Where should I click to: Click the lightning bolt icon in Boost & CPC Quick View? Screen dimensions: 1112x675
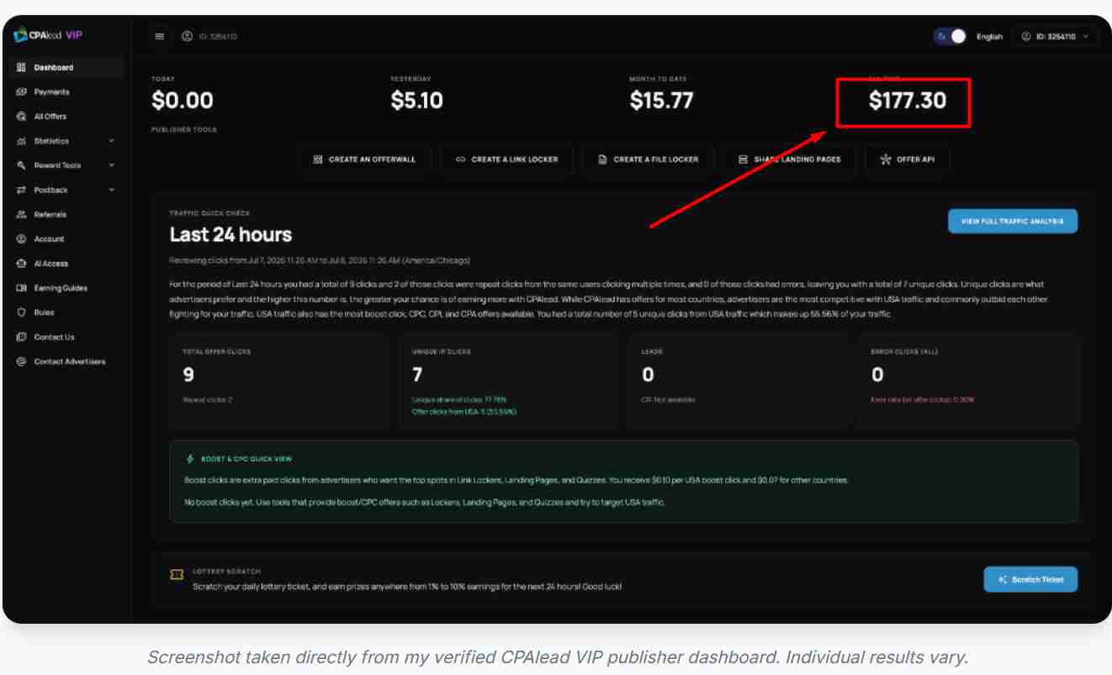[x=189, y=459]
